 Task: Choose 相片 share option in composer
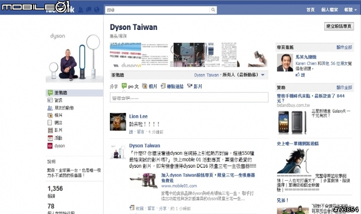149,86
